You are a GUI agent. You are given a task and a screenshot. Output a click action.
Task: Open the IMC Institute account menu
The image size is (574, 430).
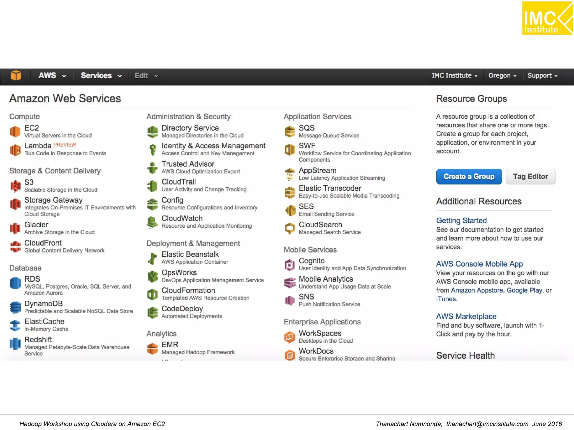[x=454, y=76]
